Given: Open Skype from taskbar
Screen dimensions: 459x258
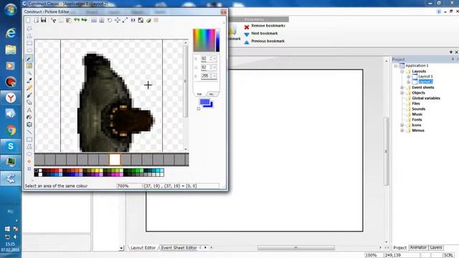Looking at the screenshot, I should (11, 146).
